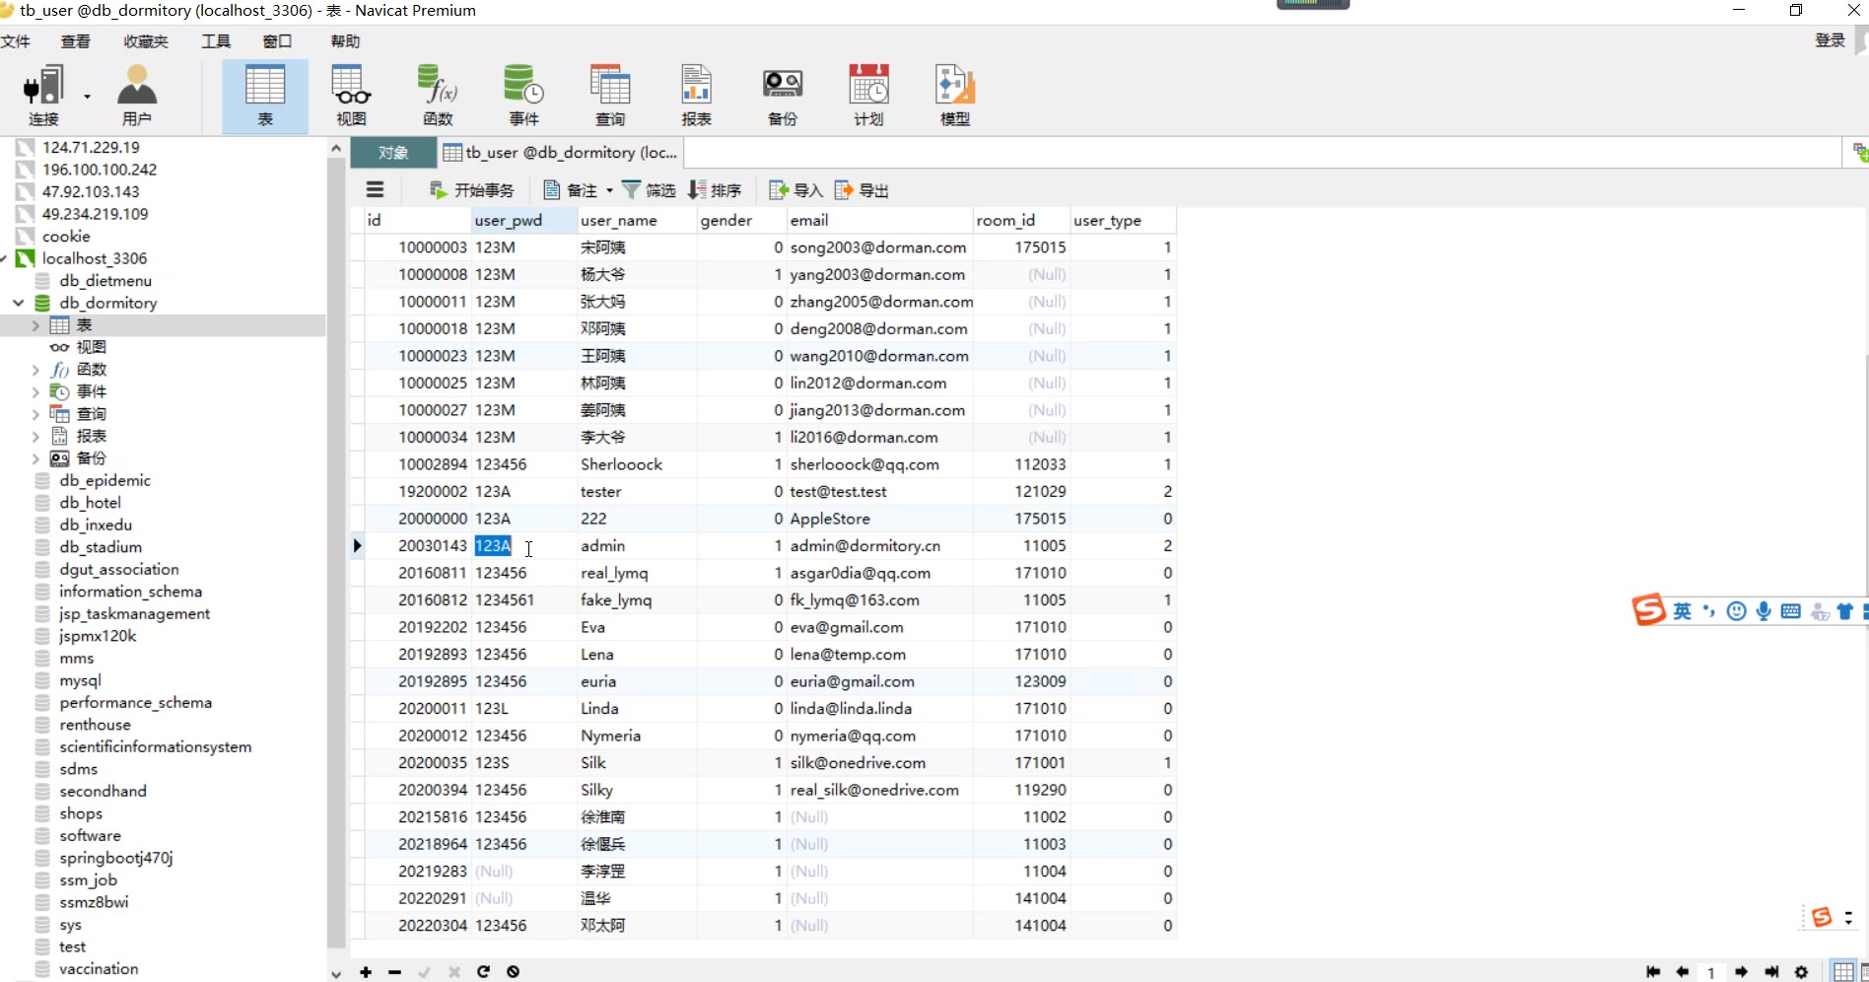Expand the 查询 tree node

coord(35,414)
